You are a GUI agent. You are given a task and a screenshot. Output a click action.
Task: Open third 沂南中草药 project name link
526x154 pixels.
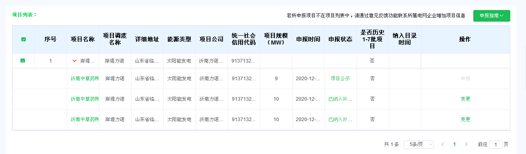(85, 120)
